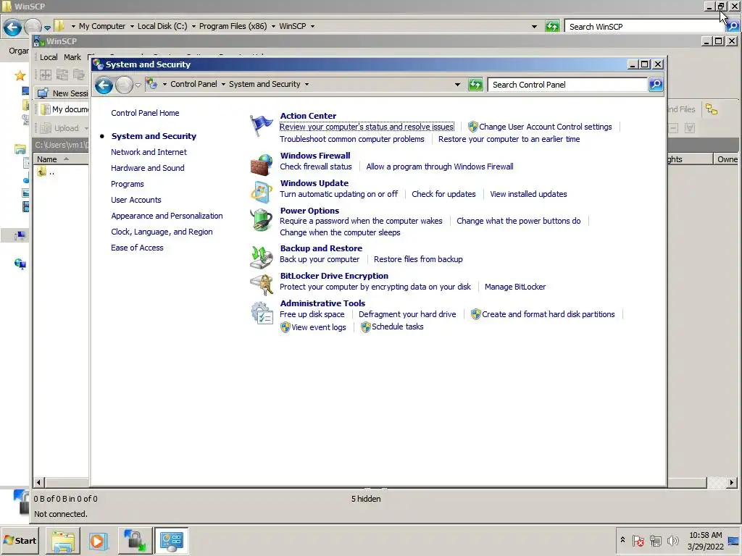742x556 pixels.
Task: Select Programs category in sidebar
Action: coord(128,184)
